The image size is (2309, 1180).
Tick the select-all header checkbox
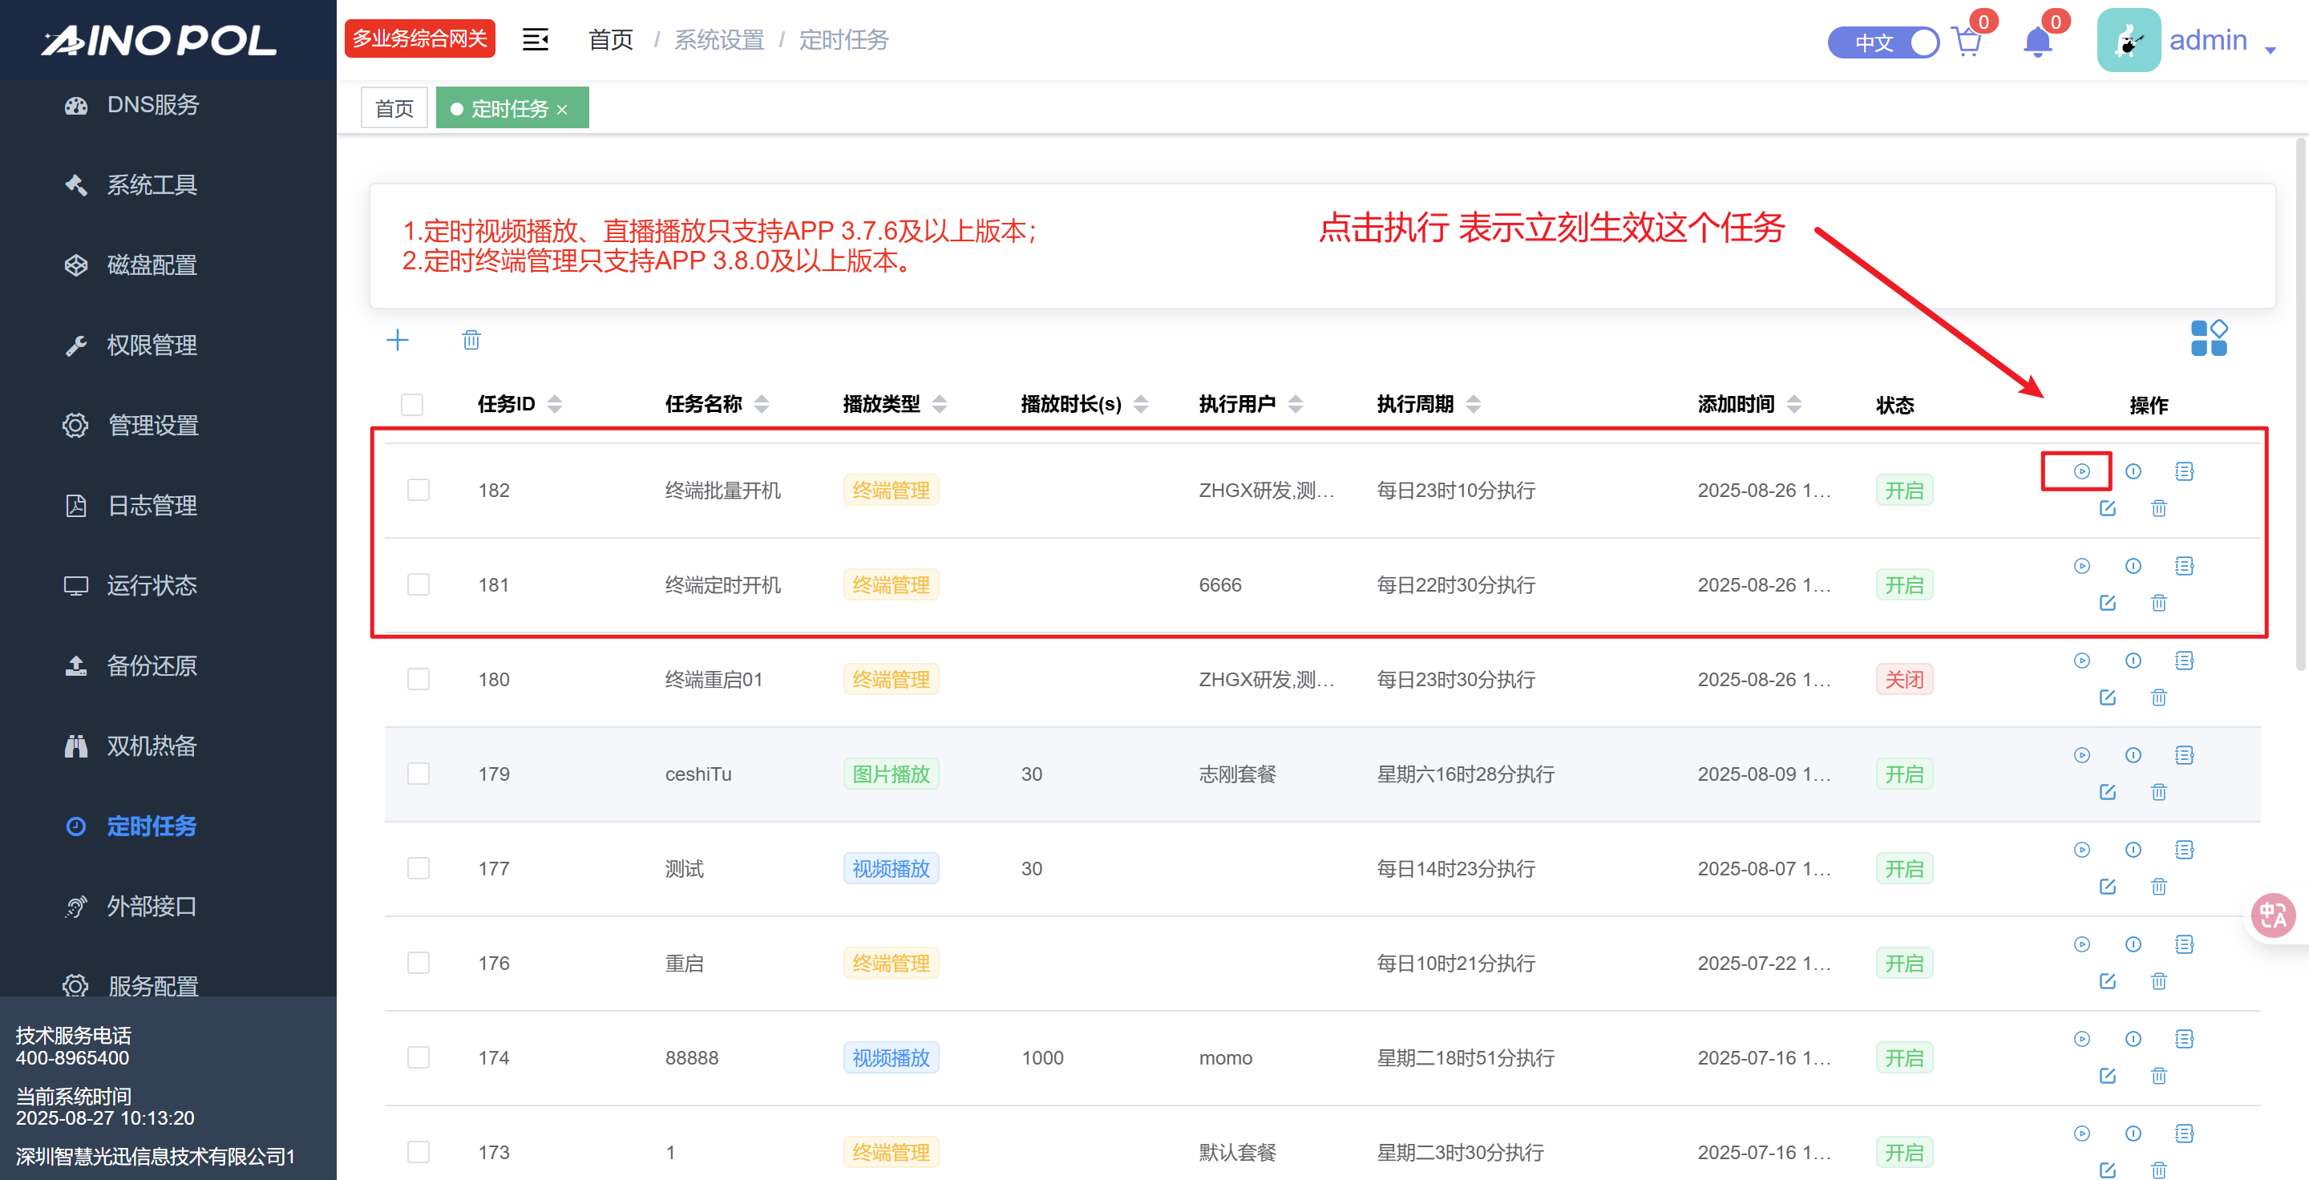pos(412,404)
